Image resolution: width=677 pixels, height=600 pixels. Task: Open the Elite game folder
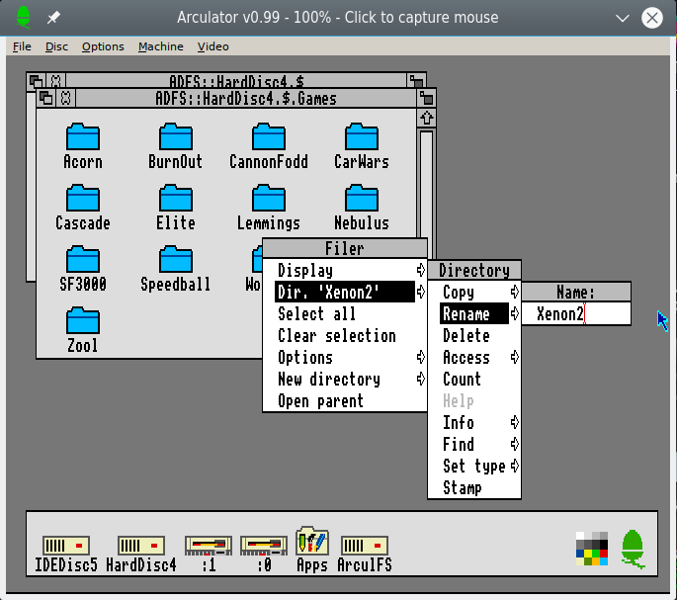[x=176, y=199]
